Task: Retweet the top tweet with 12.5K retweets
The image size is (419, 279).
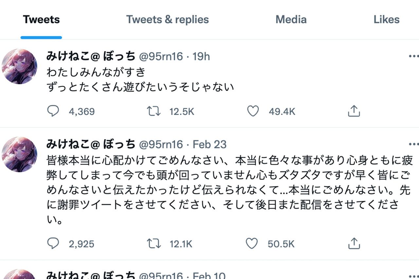Action: click(x=154, y=111)
